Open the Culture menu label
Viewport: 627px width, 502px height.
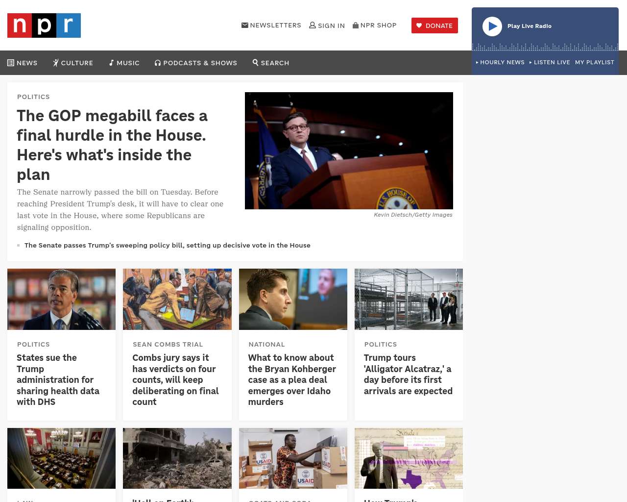coord(77,63)
